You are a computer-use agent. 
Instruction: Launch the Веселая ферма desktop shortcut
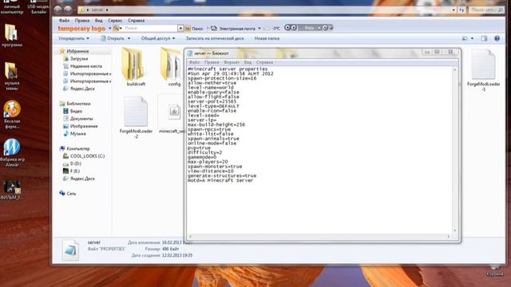12,115
